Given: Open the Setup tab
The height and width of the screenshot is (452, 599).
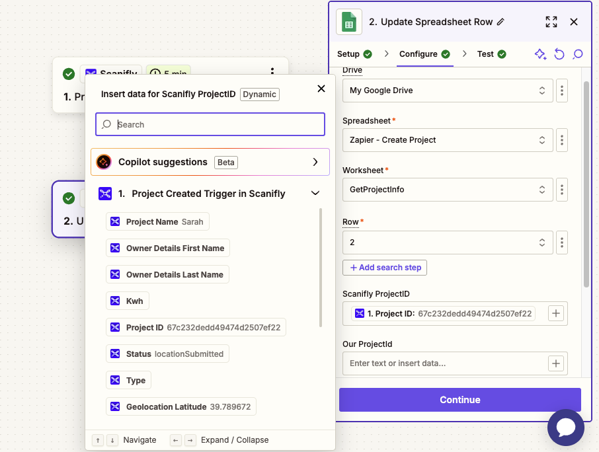Looking at the screenshot, I should click(354, 54).
